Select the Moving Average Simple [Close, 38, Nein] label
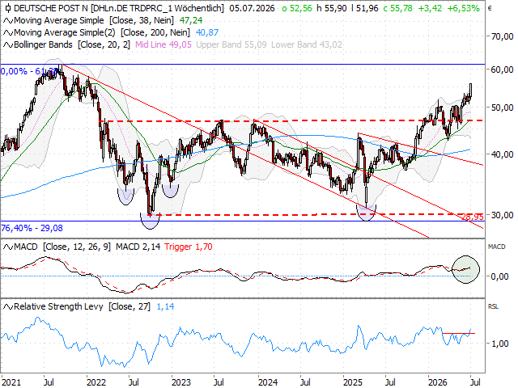Screen dimensions: 518x388 click(x=94, y=20)
